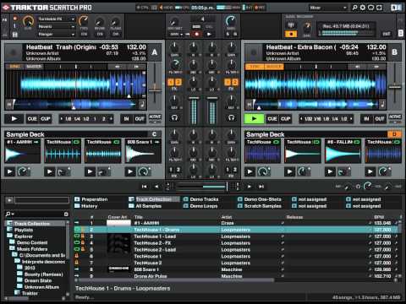This screenshot has width=406, height=304.
Task: Click loop recorder record button
Action: (197, 34)
